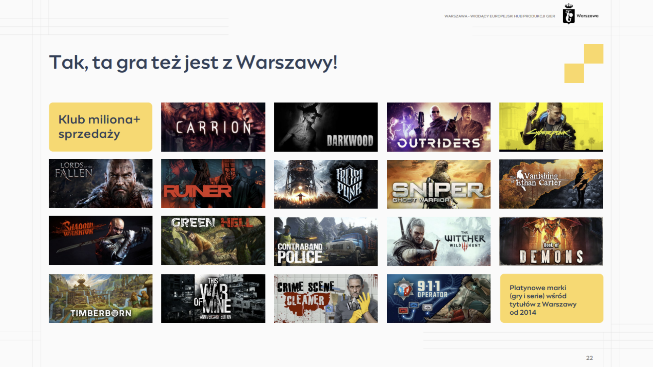Select the Lords of the Fallen cover
This screenshot has width=653, height=367.
pos(100,183)
